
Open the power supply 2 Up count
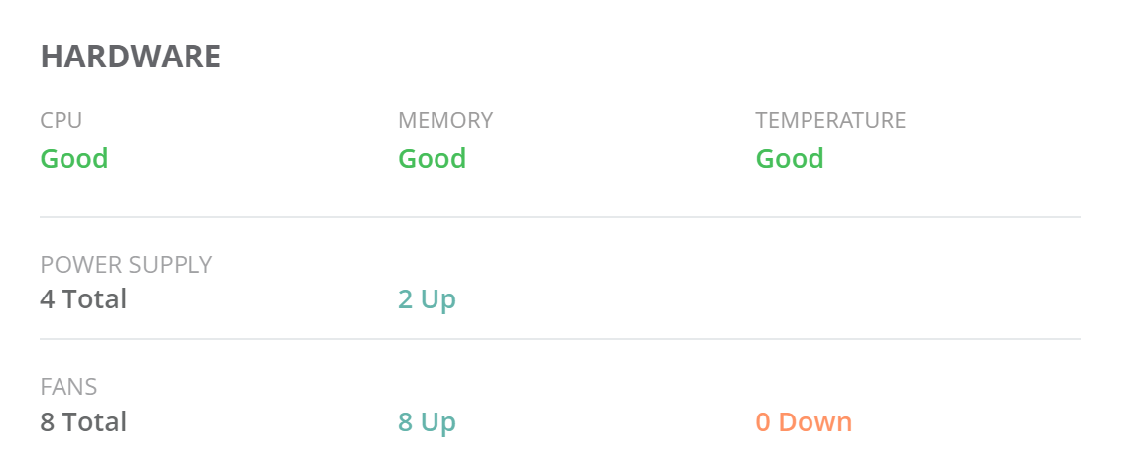427,299
